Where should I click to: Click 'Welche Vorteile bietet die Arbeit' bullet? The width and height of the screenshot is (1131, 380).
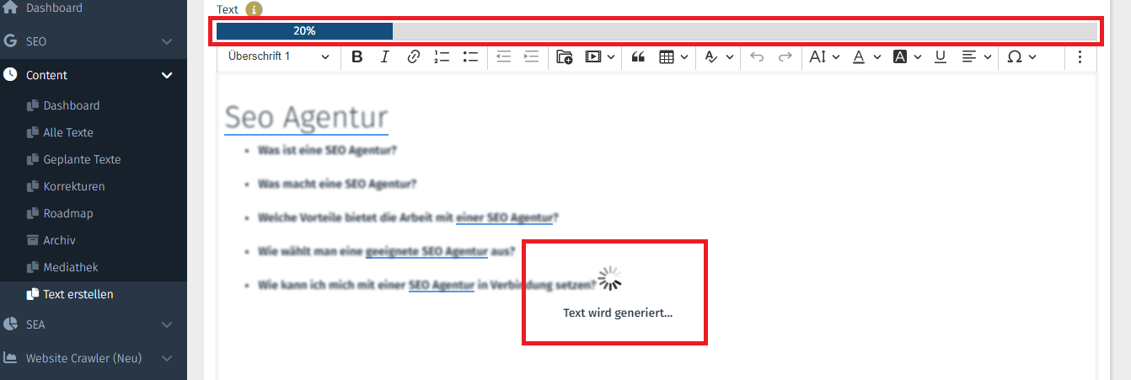pyautogui.click(x=408, y=217)
